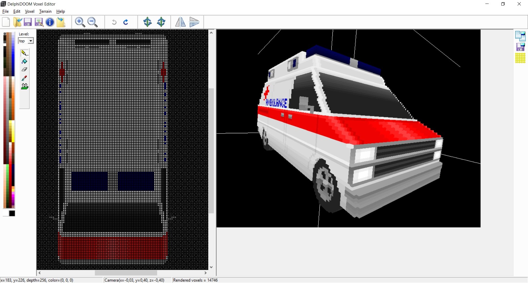Click the Camera coordinates status text
Screen dimensions: 528x283
[134, 280]
